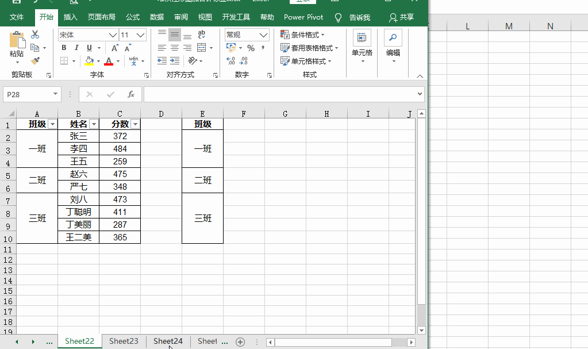Viewport: 588px width, 349px height.
Task: Open Format as Table (套用表格格式) menu
Action: click(x=309, y=48)
